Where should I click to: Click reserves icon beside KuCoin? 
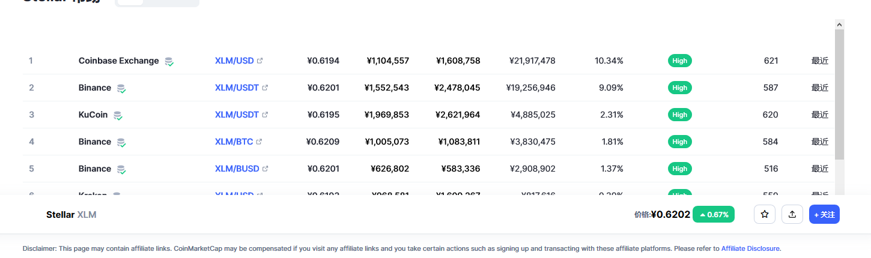tap(118, 115)
